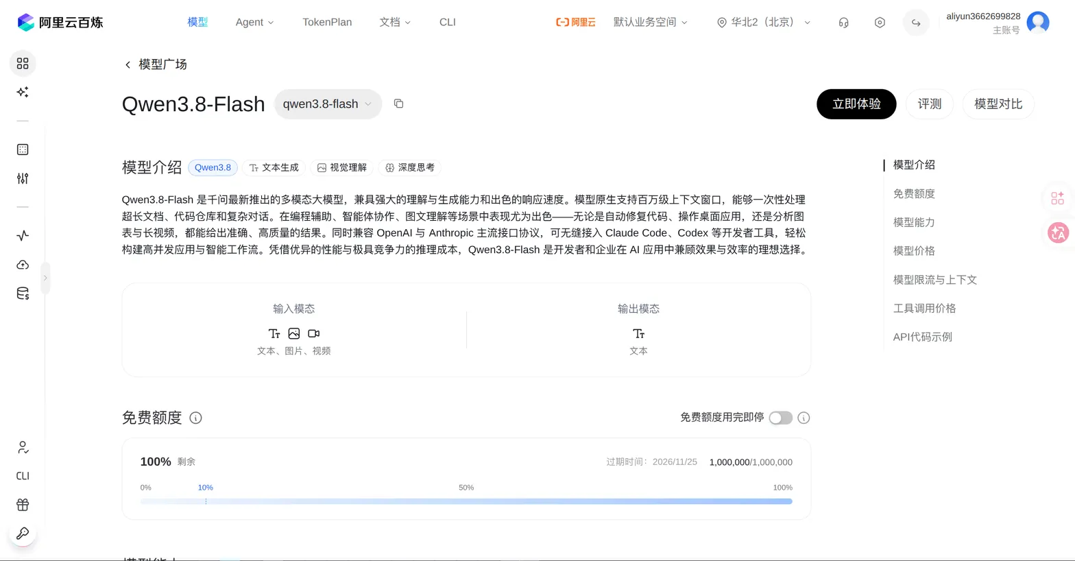Open the activity pulse sidebar icon
Viewport: 1075px width, 561px height.
tap(23, 235)
